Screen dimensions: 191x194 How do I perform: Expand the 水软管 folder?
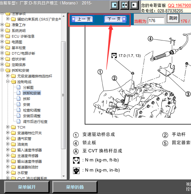(8, 173)
